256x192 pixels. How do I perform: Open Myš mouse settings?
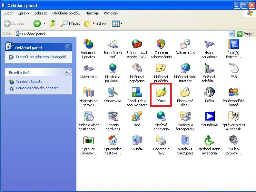tap(233, 71)
